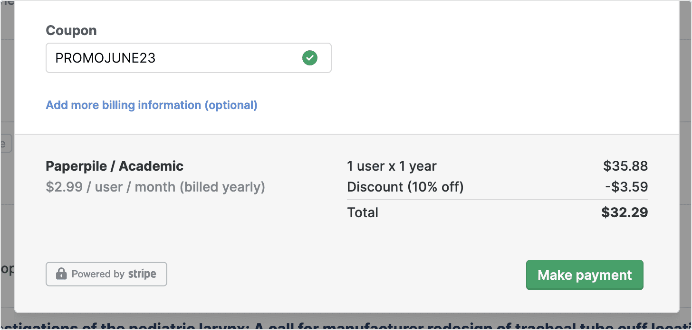The height and width of the screenshot is (330, 692).
Task: Select the Paperpile / Academic plan title
Action: click(x=115, y=166)
